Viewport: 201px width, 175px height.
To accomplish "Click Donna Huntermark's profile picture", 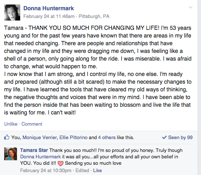I will (12, 13).
